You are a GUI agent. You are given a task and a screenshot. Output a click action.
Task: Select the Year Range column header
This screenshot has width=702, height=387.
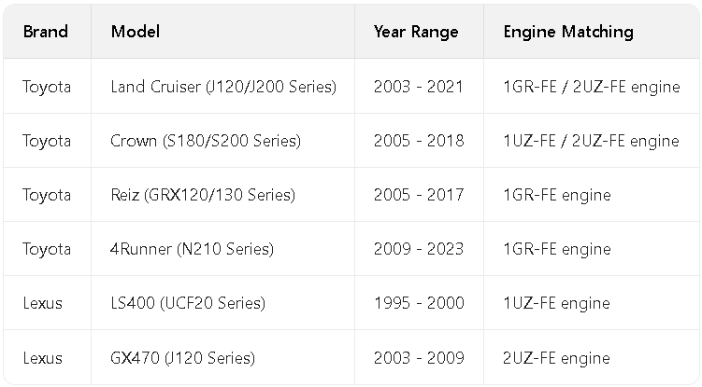tap(416, 32)
